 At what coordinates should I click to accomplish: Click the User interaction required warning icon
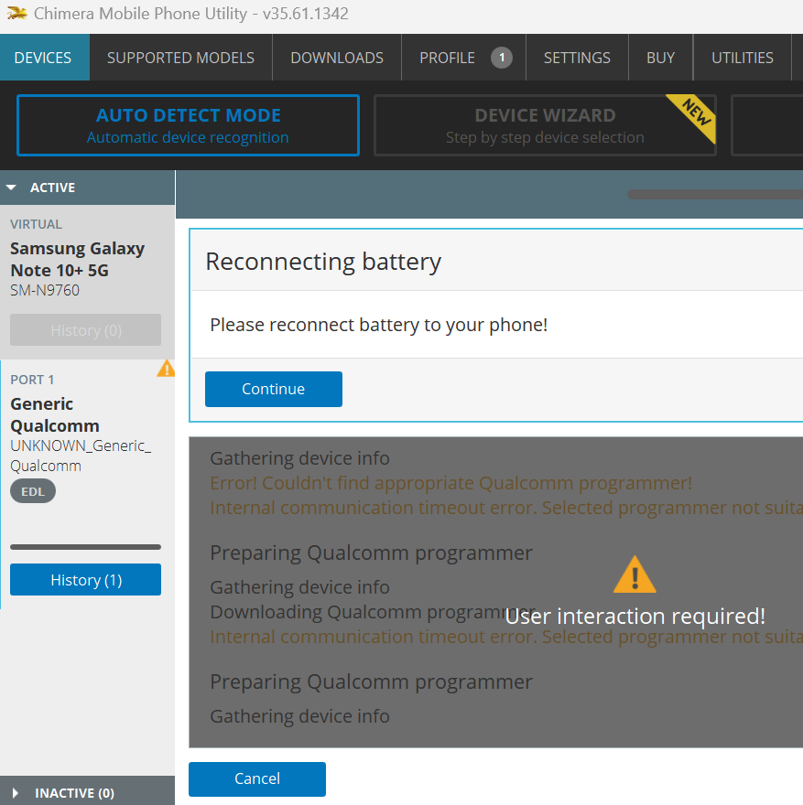point(635,574)
